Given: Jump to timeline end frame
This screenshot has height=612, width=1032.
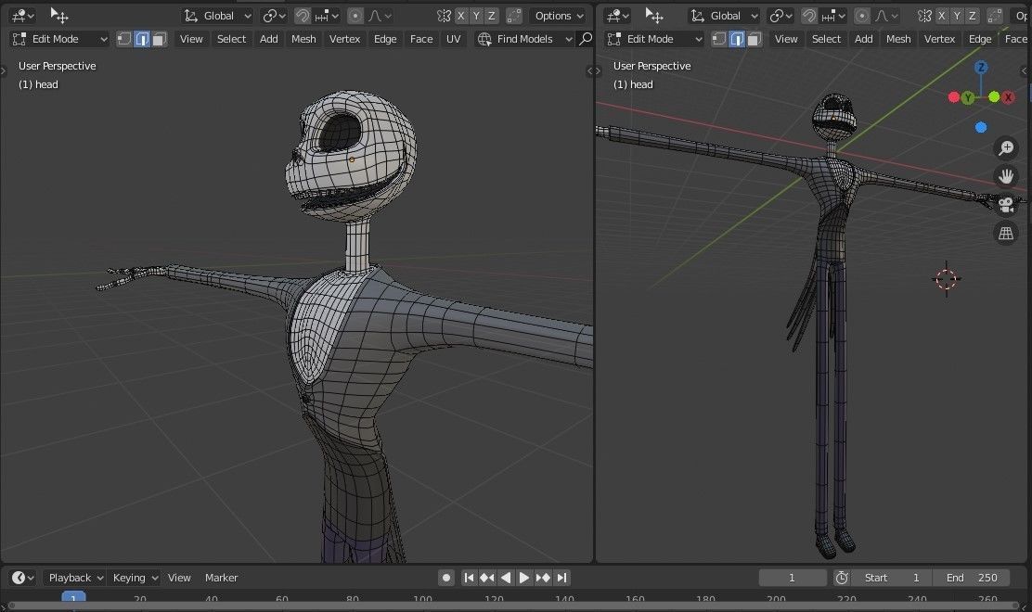Looking at the screenshot, I should point(561,577).
